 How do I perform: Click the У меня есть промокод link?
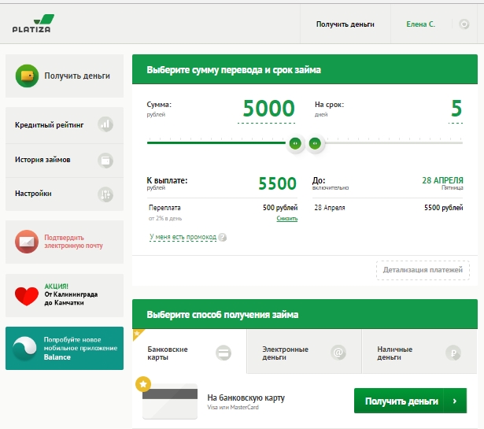pos(183,236)
